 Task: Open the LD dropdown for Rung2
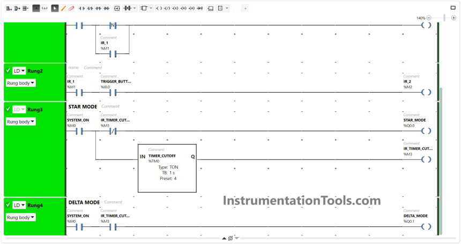19,71
